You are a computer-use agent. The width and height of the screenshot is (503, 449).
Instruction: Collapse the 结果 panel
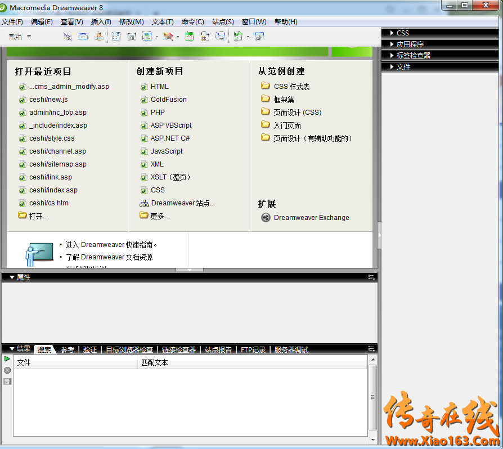(x=12, y=349)
